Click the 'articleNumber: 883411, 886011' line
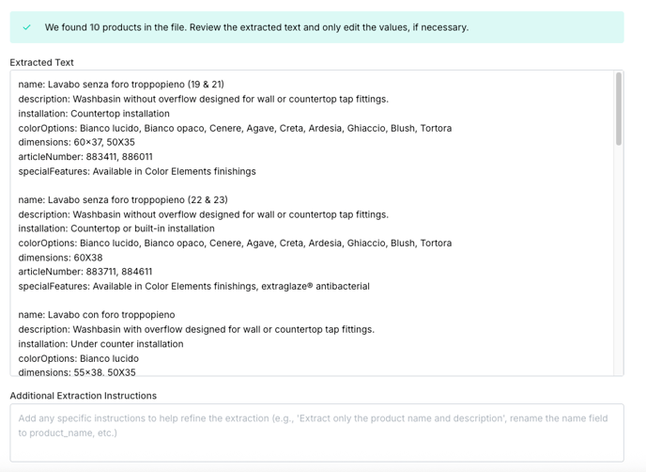The width and height of the screenshot is (646, 472). pyautogui.click(x=85, y=157)
